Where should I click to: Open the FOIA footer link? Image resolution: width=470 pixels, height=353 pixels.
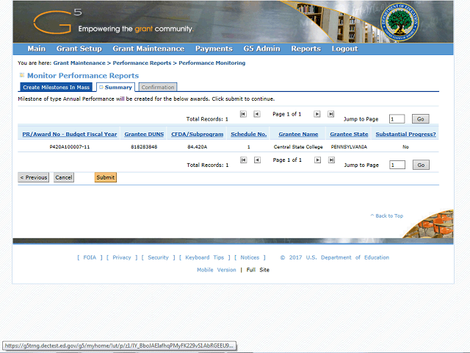coord(90,257)
